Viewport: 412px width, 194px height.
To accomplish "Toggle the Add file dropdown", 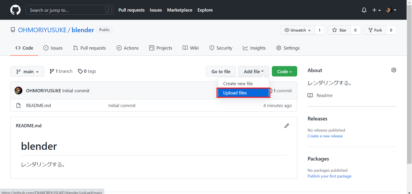I will point(254,71).
